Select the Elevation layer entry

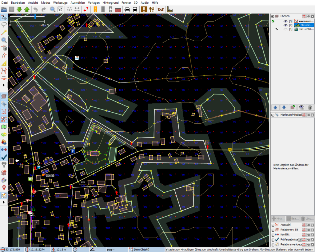tap(304, 25)
